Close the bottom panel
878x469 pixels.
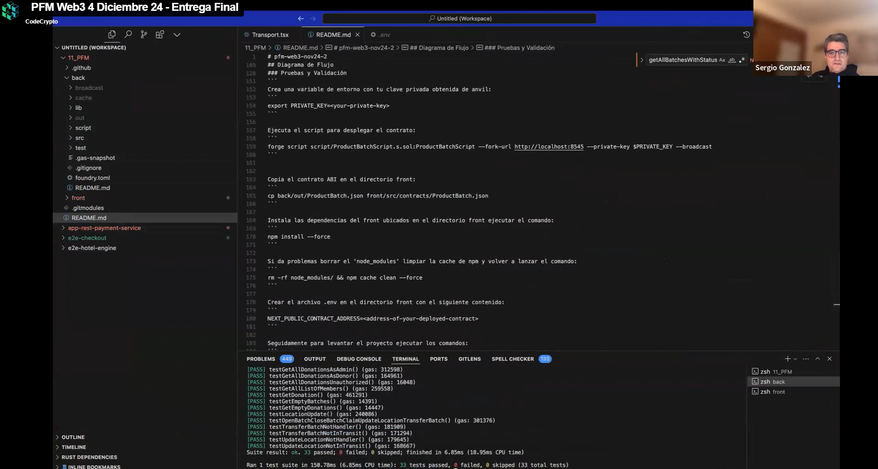point(829,359)
